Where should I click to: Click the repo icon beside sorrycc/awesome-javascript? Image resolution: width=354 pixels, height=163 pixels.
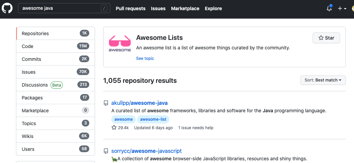[106, 151]
